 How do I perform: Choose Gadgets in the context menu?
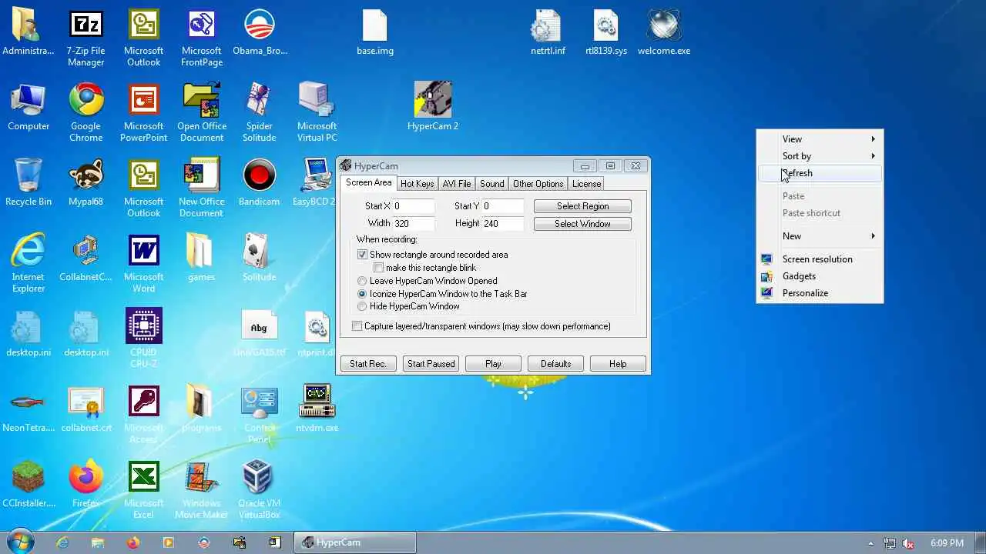820,276
